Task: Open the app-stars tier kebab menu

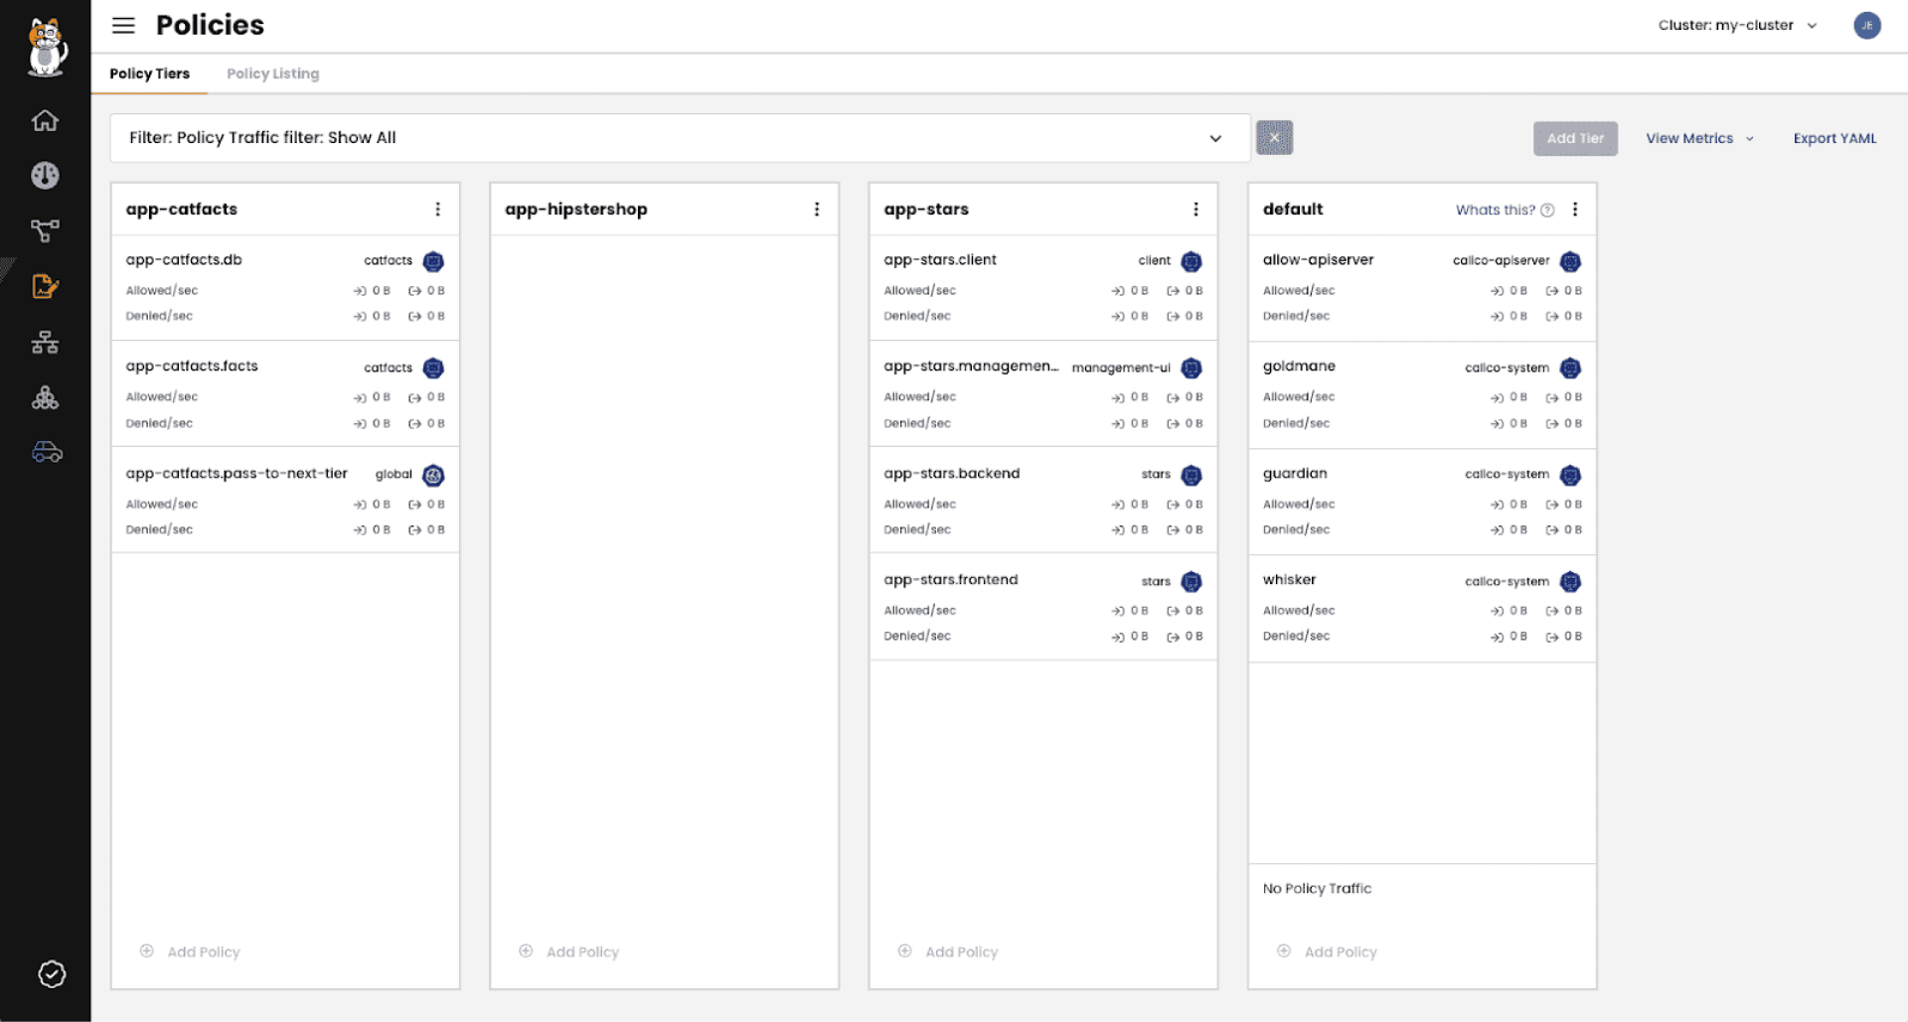Action: [1195, 210]
